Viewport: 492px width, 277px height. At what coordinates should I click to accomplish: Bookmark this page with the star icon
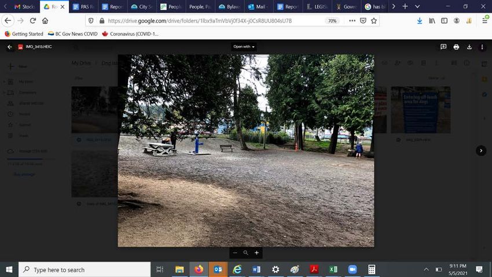[374, 21]
